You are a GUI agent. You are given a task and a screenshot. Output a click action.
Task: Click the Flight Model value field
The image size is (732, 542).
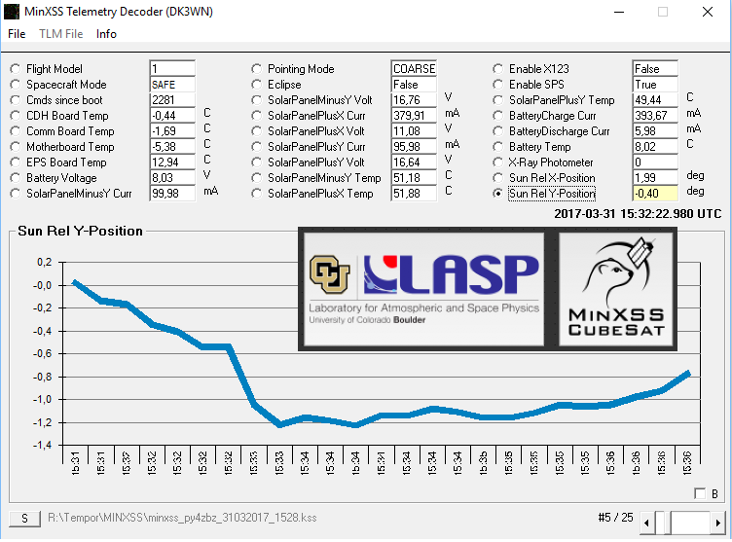tap(172, 69)
